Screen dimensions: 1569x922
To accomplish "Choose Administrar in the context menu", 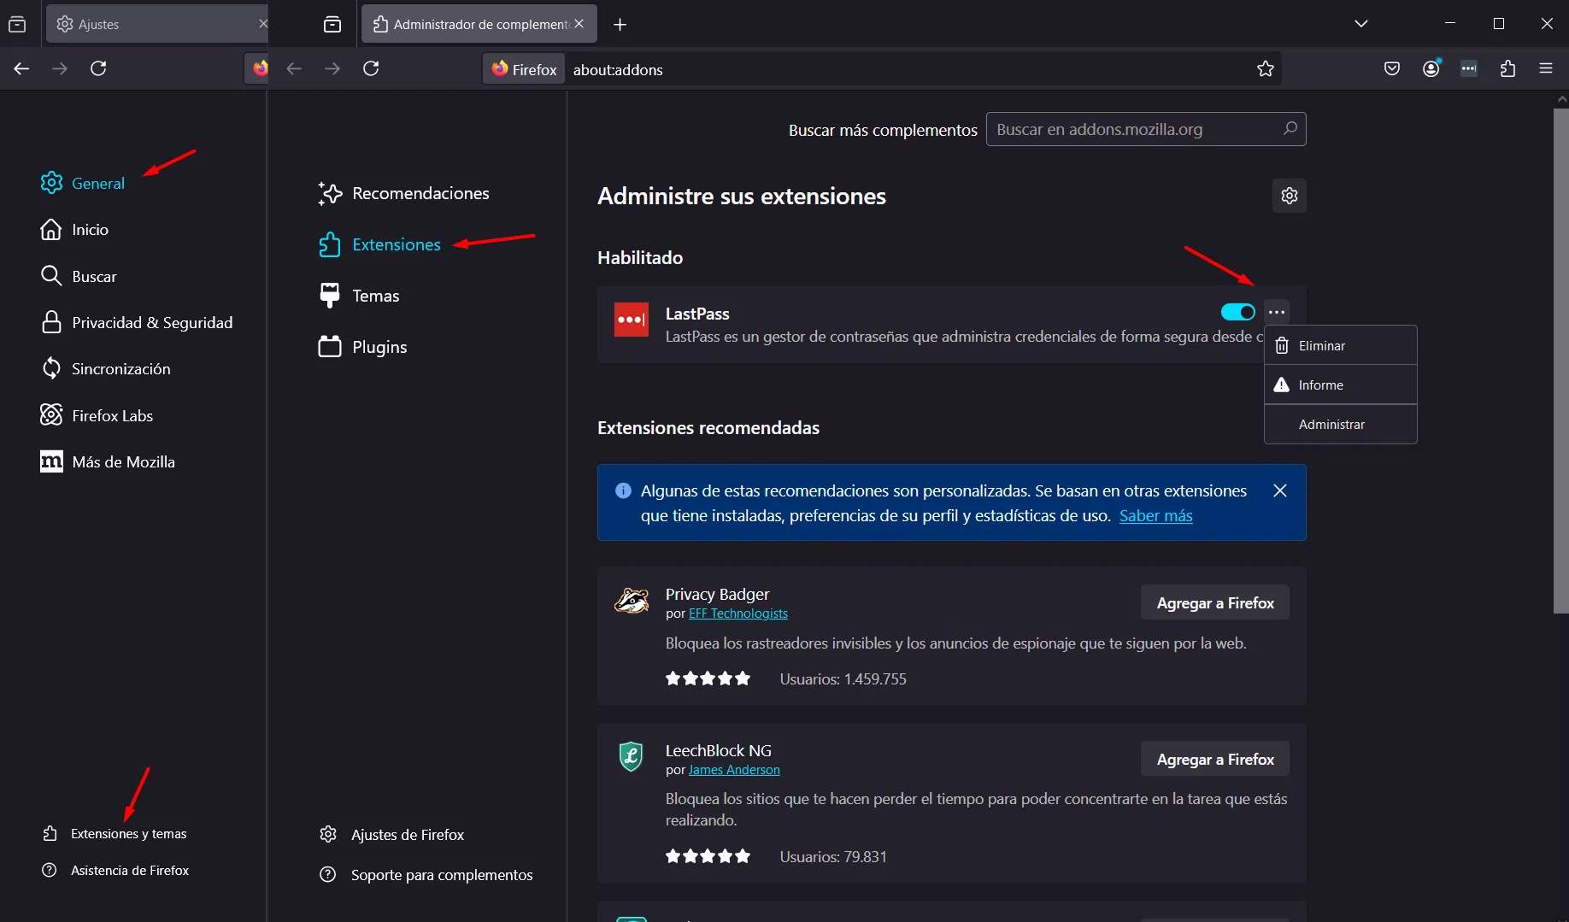I will pos(1331,425).
